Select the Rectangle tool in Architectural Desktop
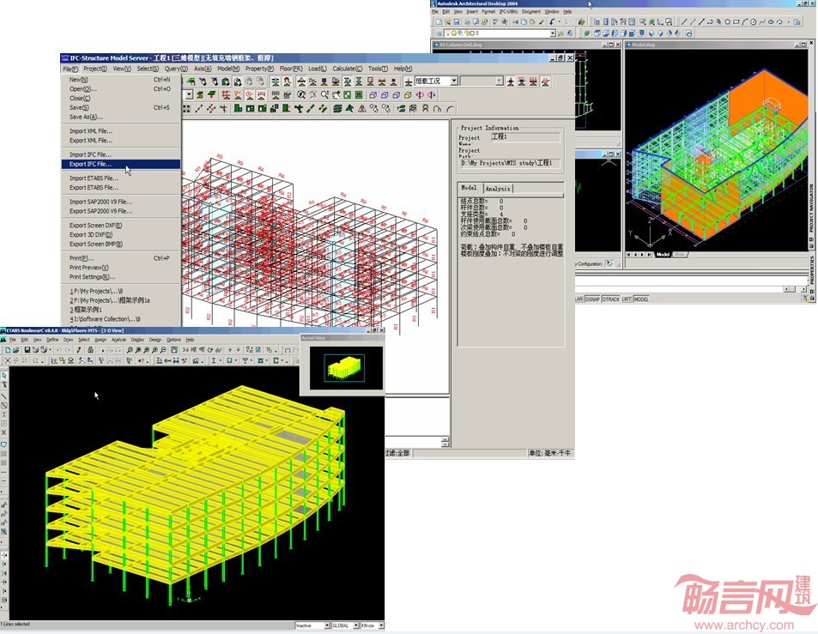Screen dimensions: 818x634 point(736,22)
